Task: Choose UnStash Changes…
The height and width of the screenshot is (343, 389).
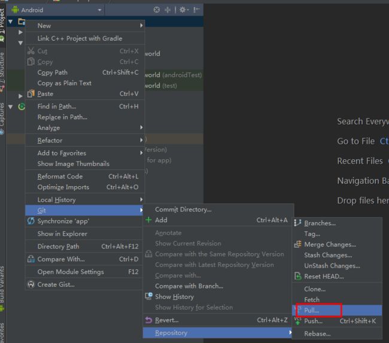Action: coord(337,266)
